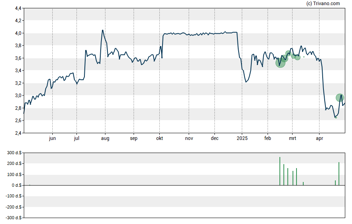Click the 2,4 price axis label
352x224 pixels.
18,133
